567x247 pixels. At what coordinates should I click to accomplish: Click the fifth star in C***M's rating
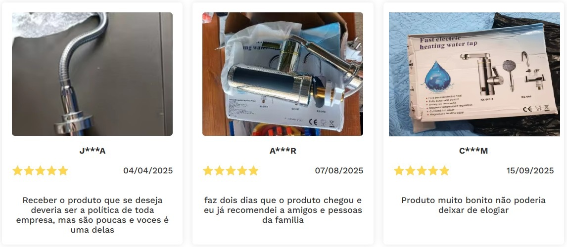444,170
